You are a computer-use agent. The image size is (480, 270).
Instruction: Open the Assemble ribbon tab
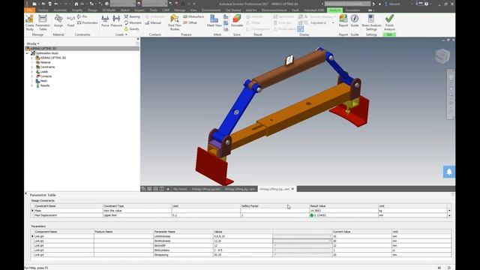[x=60, y=10]
